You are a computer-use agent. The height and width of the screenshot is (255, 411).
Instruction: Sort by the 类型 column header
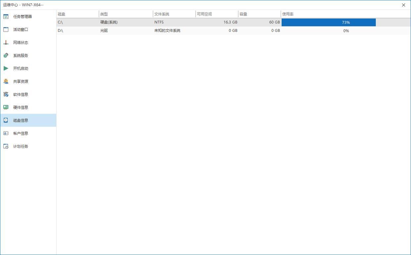coord(126,14)
